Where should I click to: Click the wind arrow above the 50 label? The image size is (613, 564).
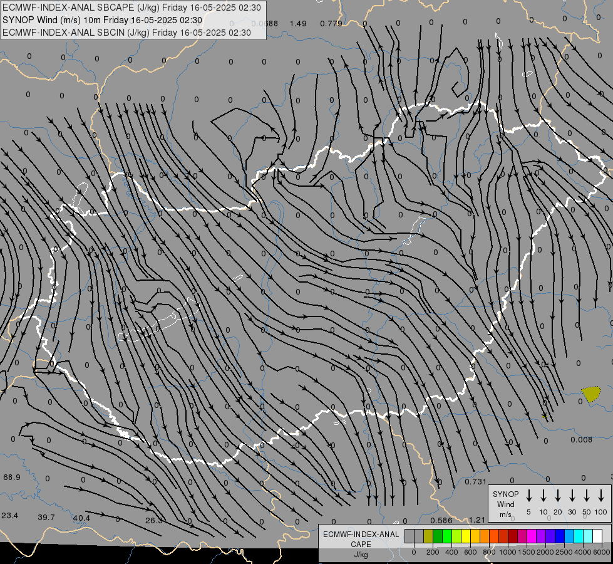pyautogui.click(x=587, y=496)
